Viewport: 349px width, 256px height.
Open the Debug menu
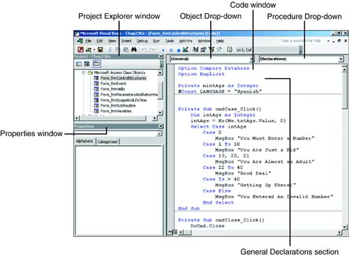coord(142,41)
